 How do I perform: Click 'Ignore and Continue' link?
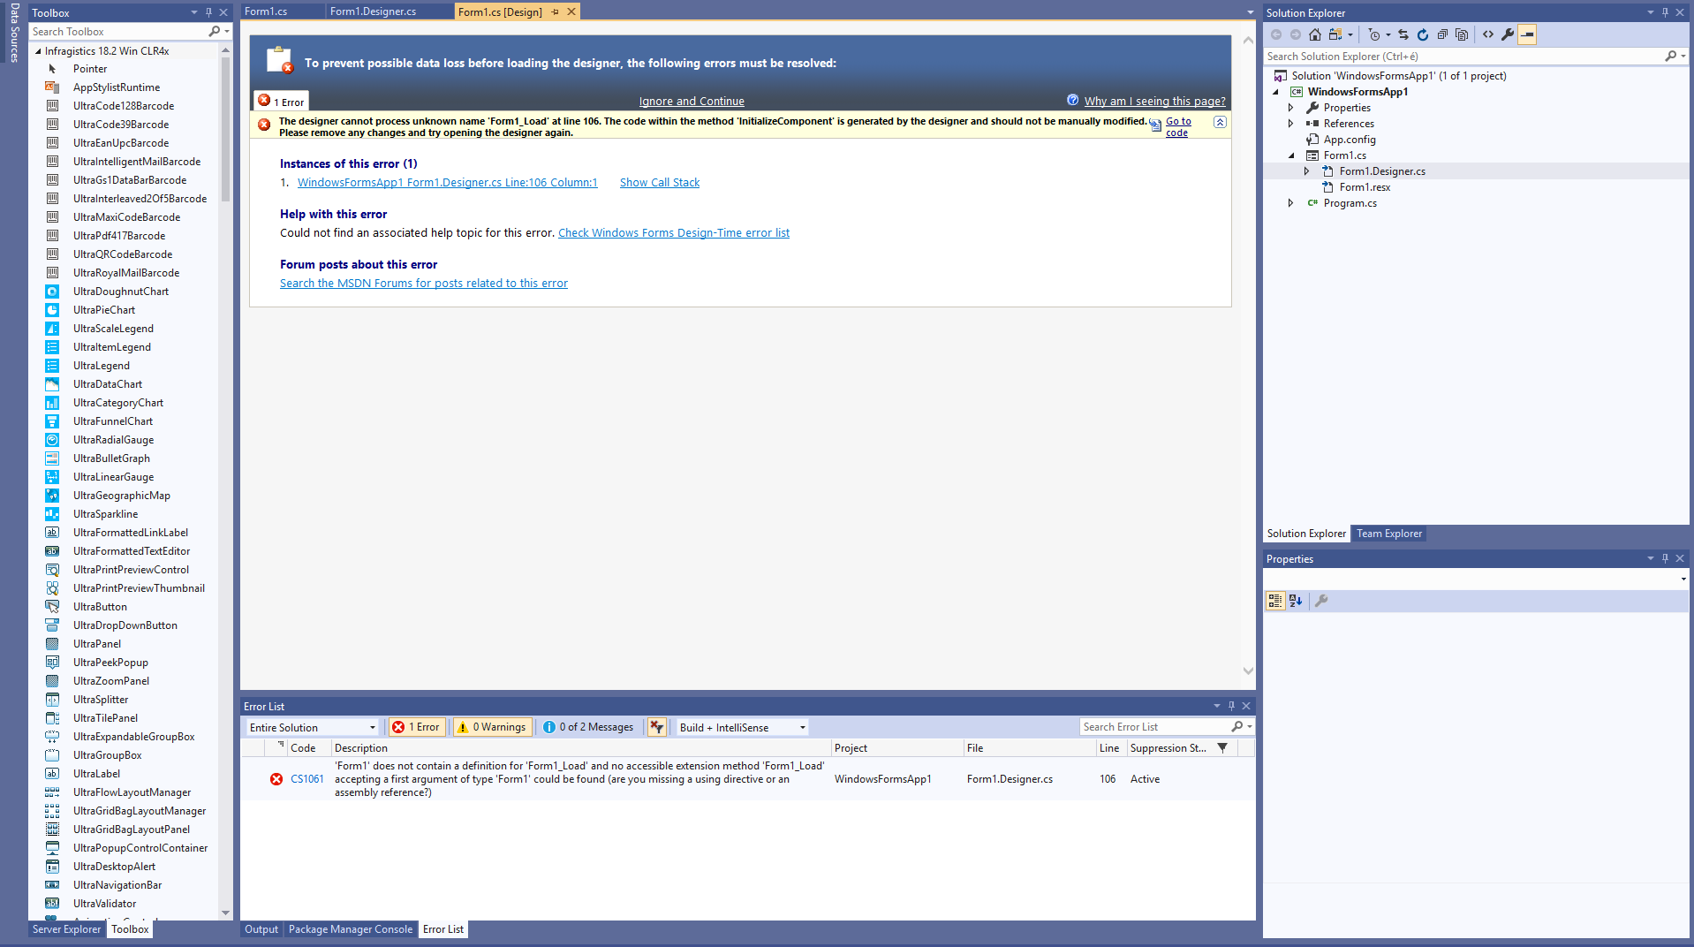point(692,102)
